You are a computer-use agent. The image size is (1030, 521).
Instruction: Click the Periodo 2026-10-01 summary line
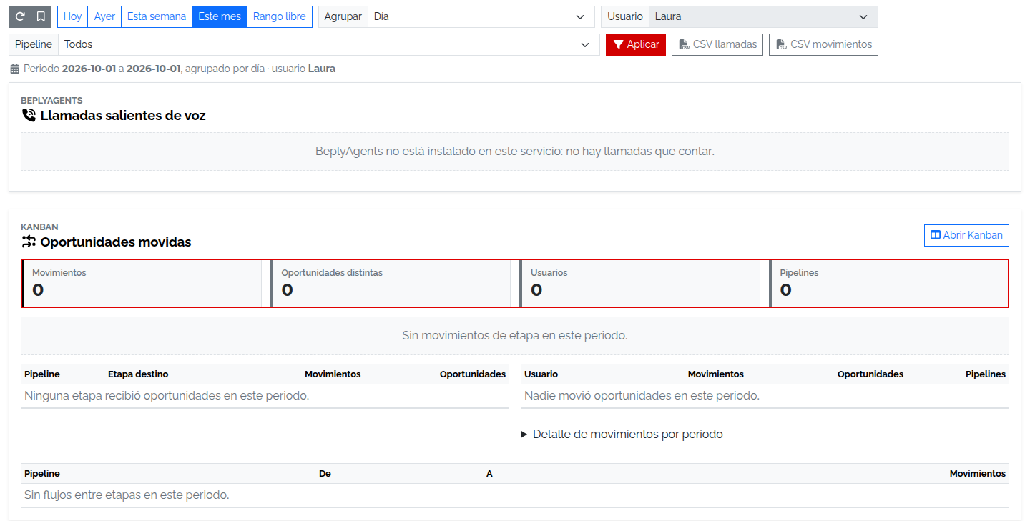[172, 69]
